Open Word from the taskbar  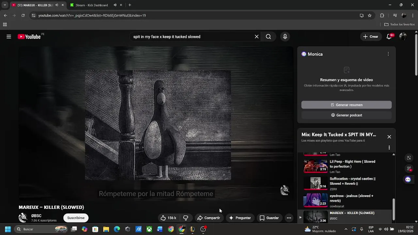click(160, 229)
